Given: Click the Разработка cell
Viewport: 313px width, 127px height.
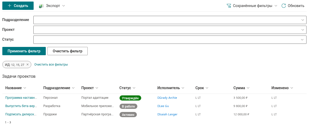Looking at the screenshot, I should [52, 106].
